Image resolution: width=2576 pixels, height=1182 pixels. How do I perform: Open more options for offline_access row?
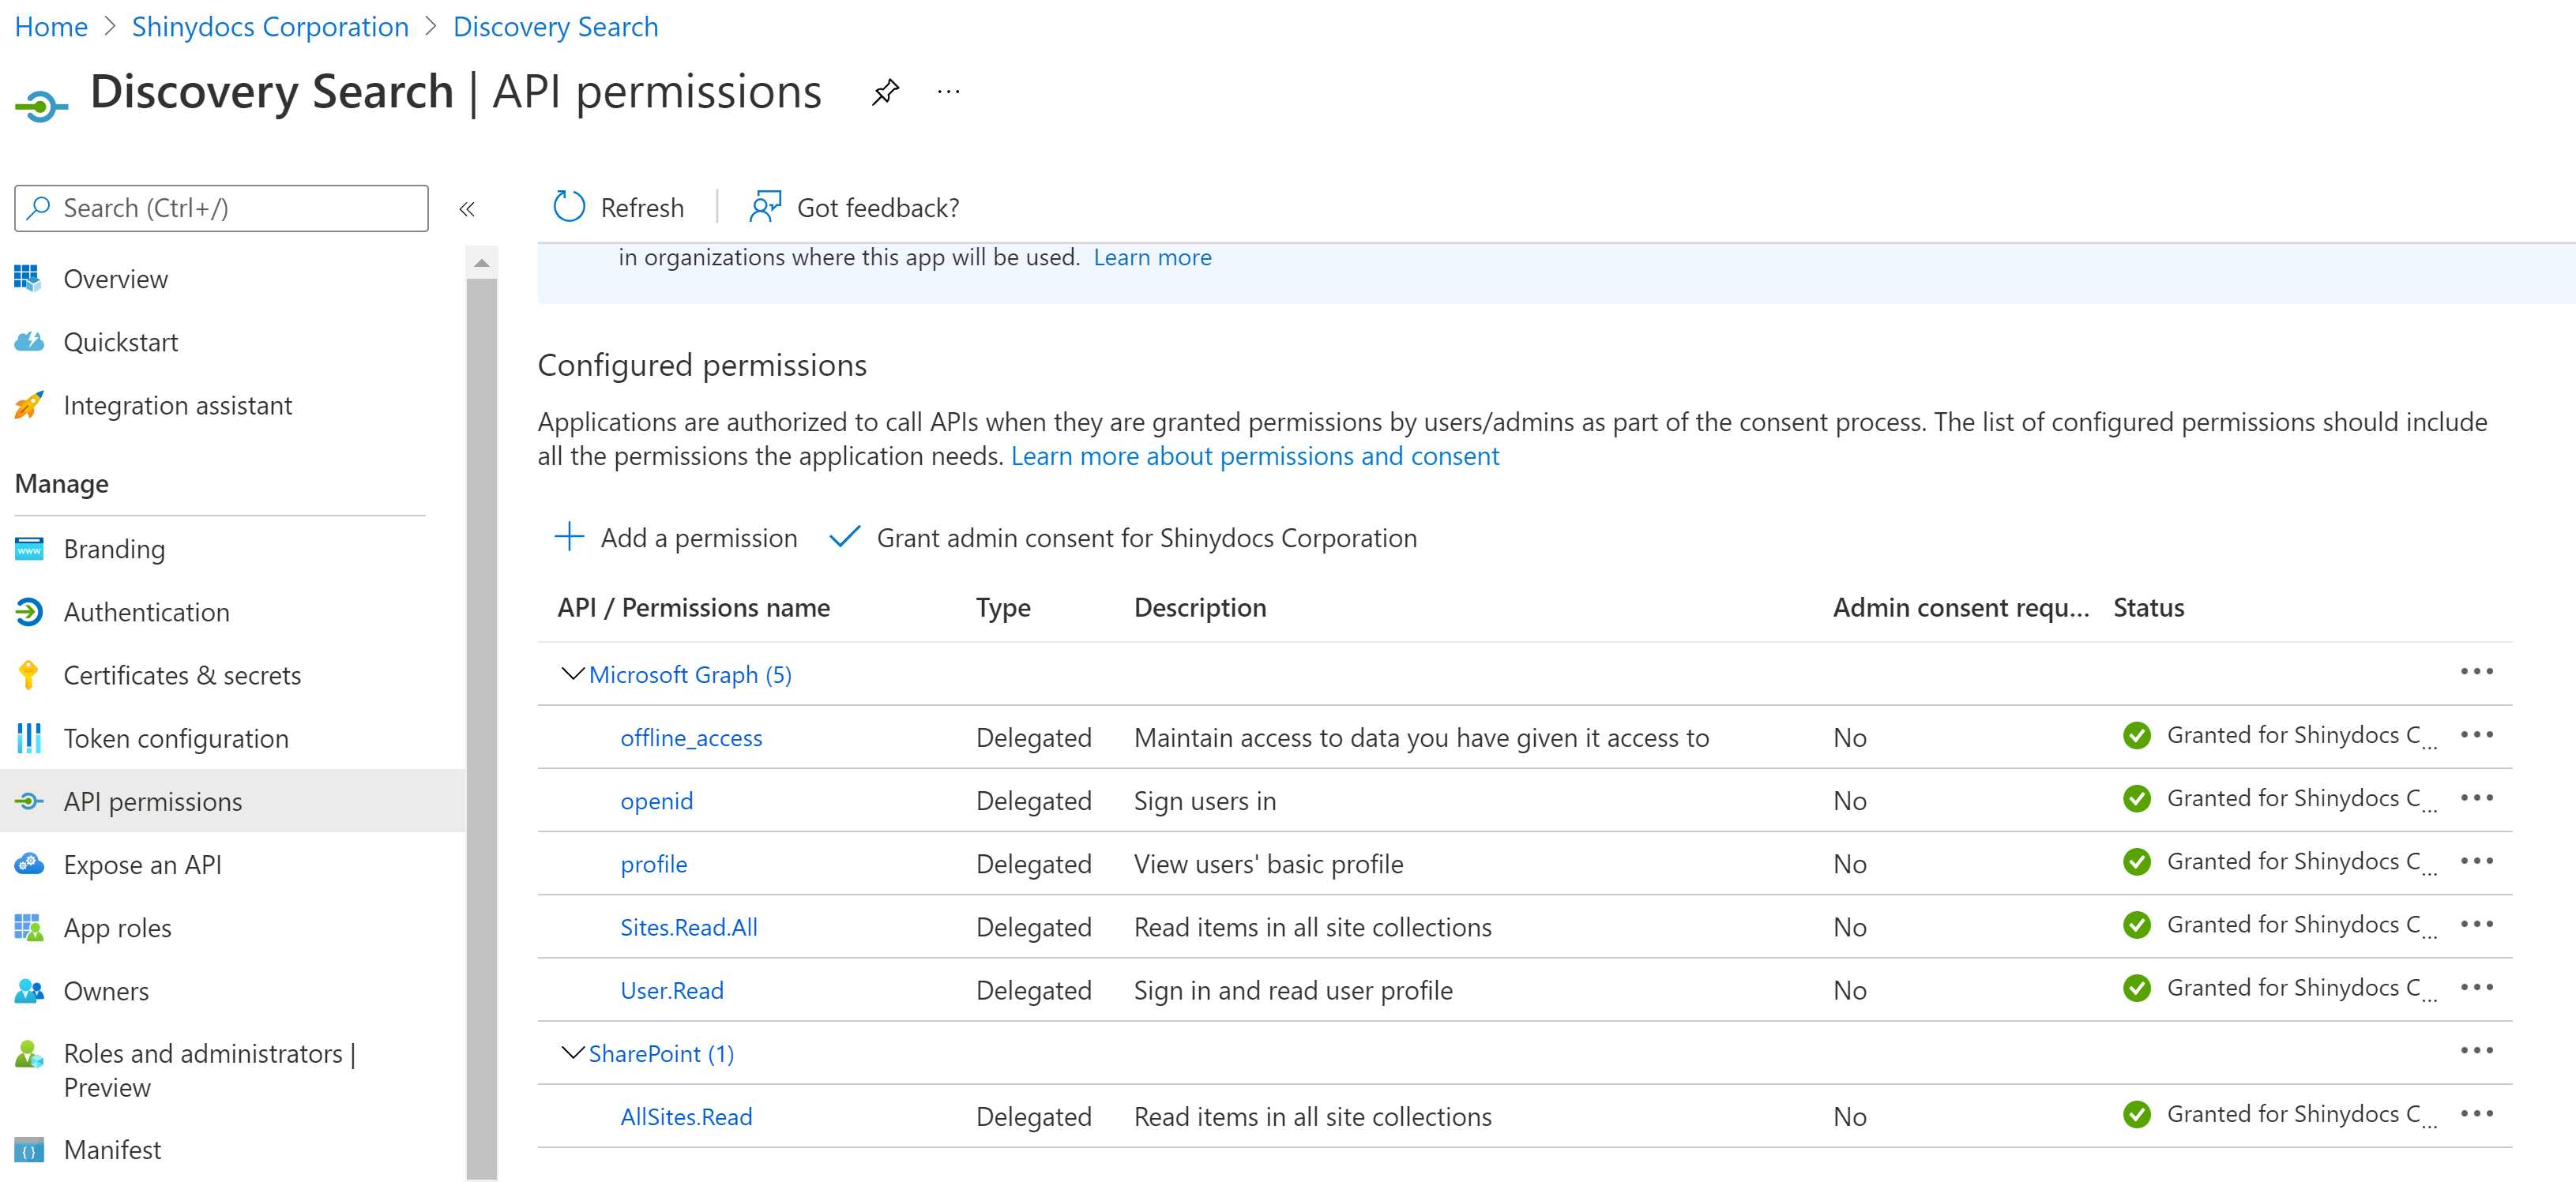coord(2476,735)
